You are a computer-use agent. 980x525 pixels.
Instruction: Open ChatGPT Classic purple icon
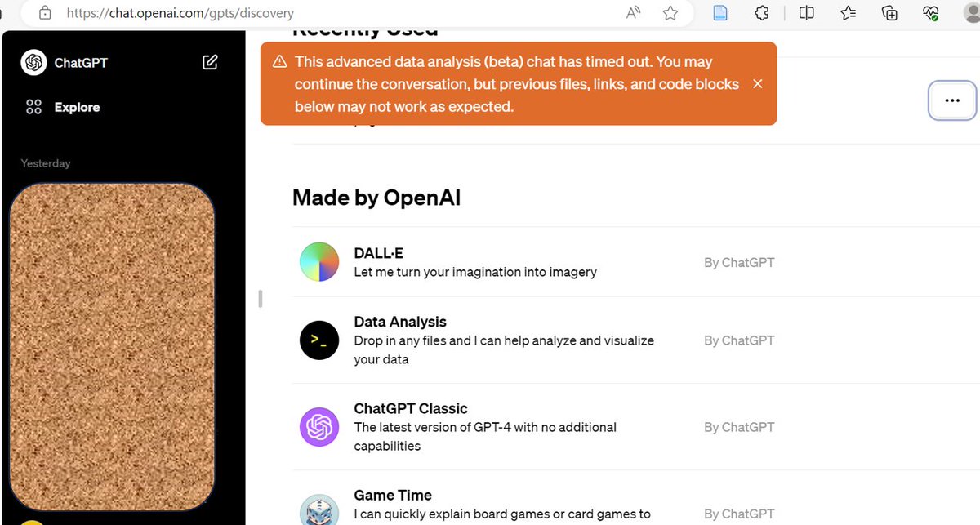click(319, 427)
